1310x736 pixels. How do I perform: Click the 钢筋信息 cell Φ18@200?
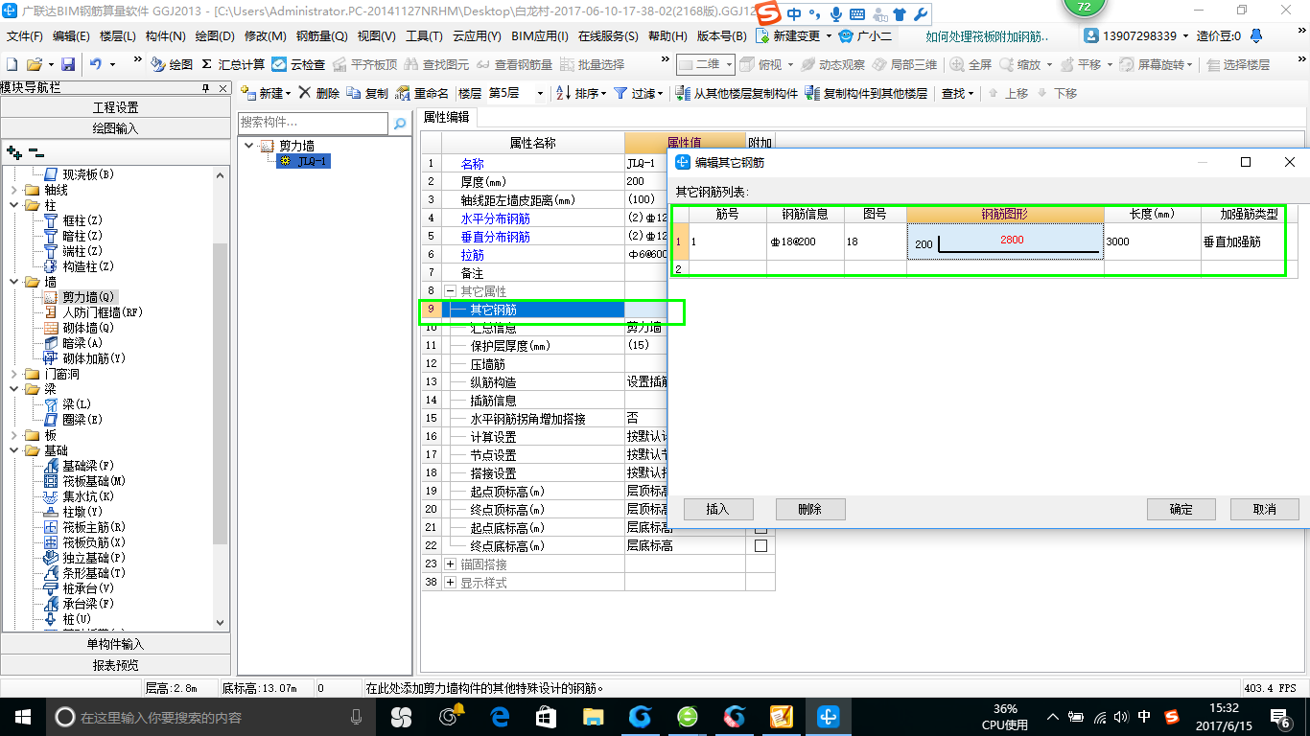pos(805,241)
